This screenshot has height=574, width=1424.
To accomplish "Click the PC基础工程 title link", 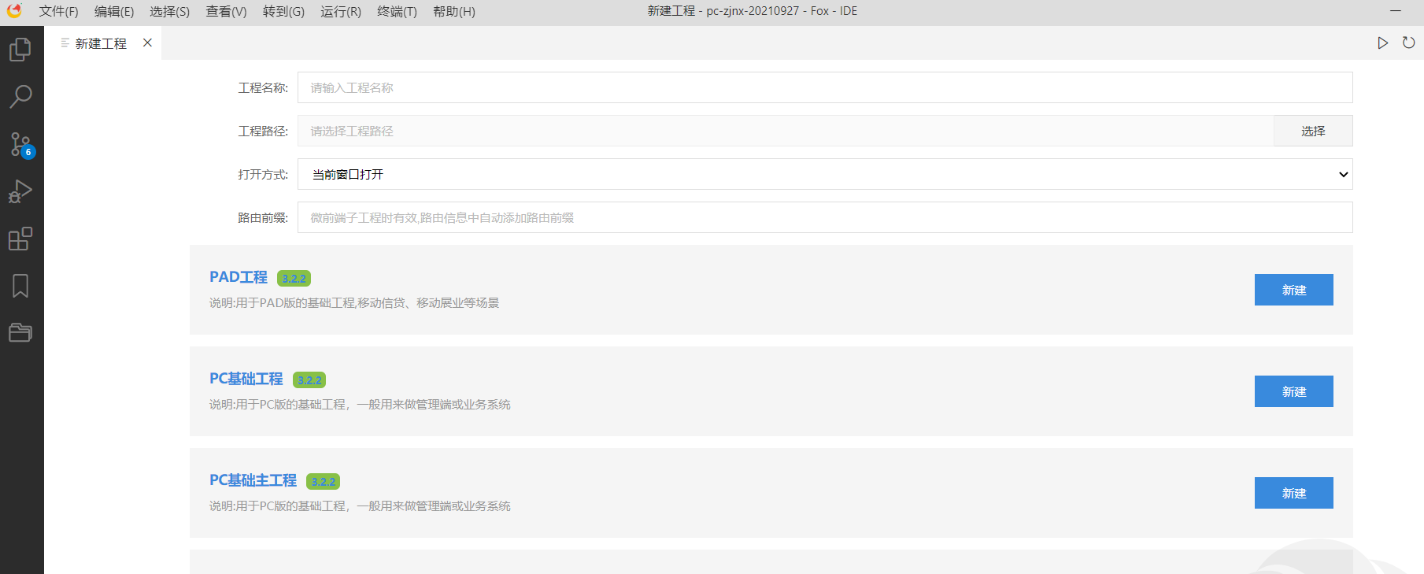I will tap(246, 379).
